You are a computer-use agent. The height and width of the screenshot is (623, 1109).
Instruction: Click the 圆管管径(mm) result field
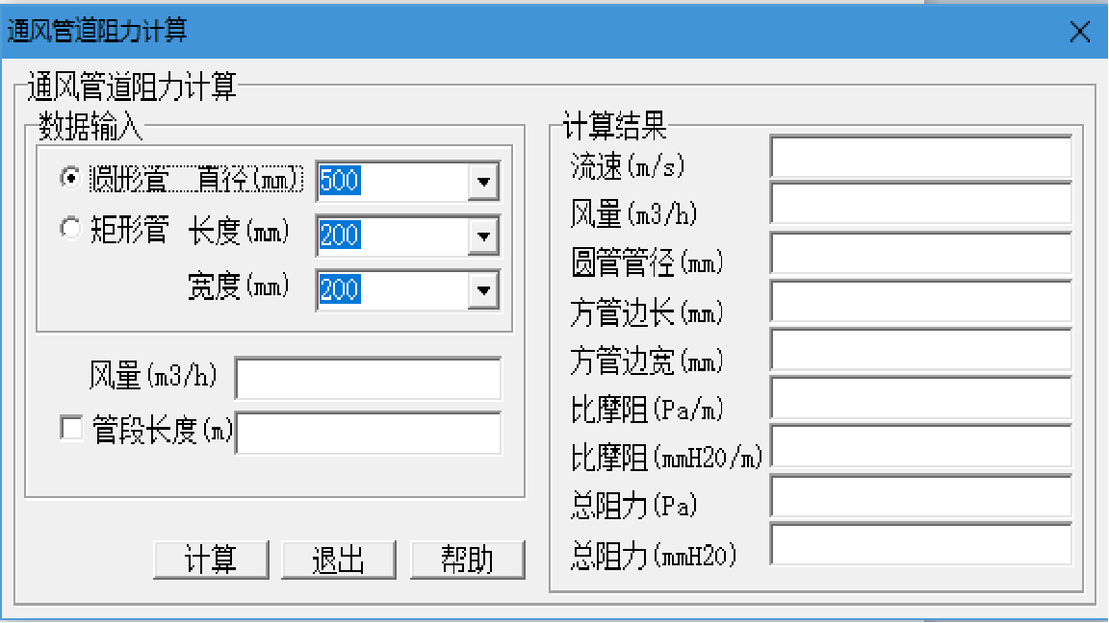tap(919, 252)
